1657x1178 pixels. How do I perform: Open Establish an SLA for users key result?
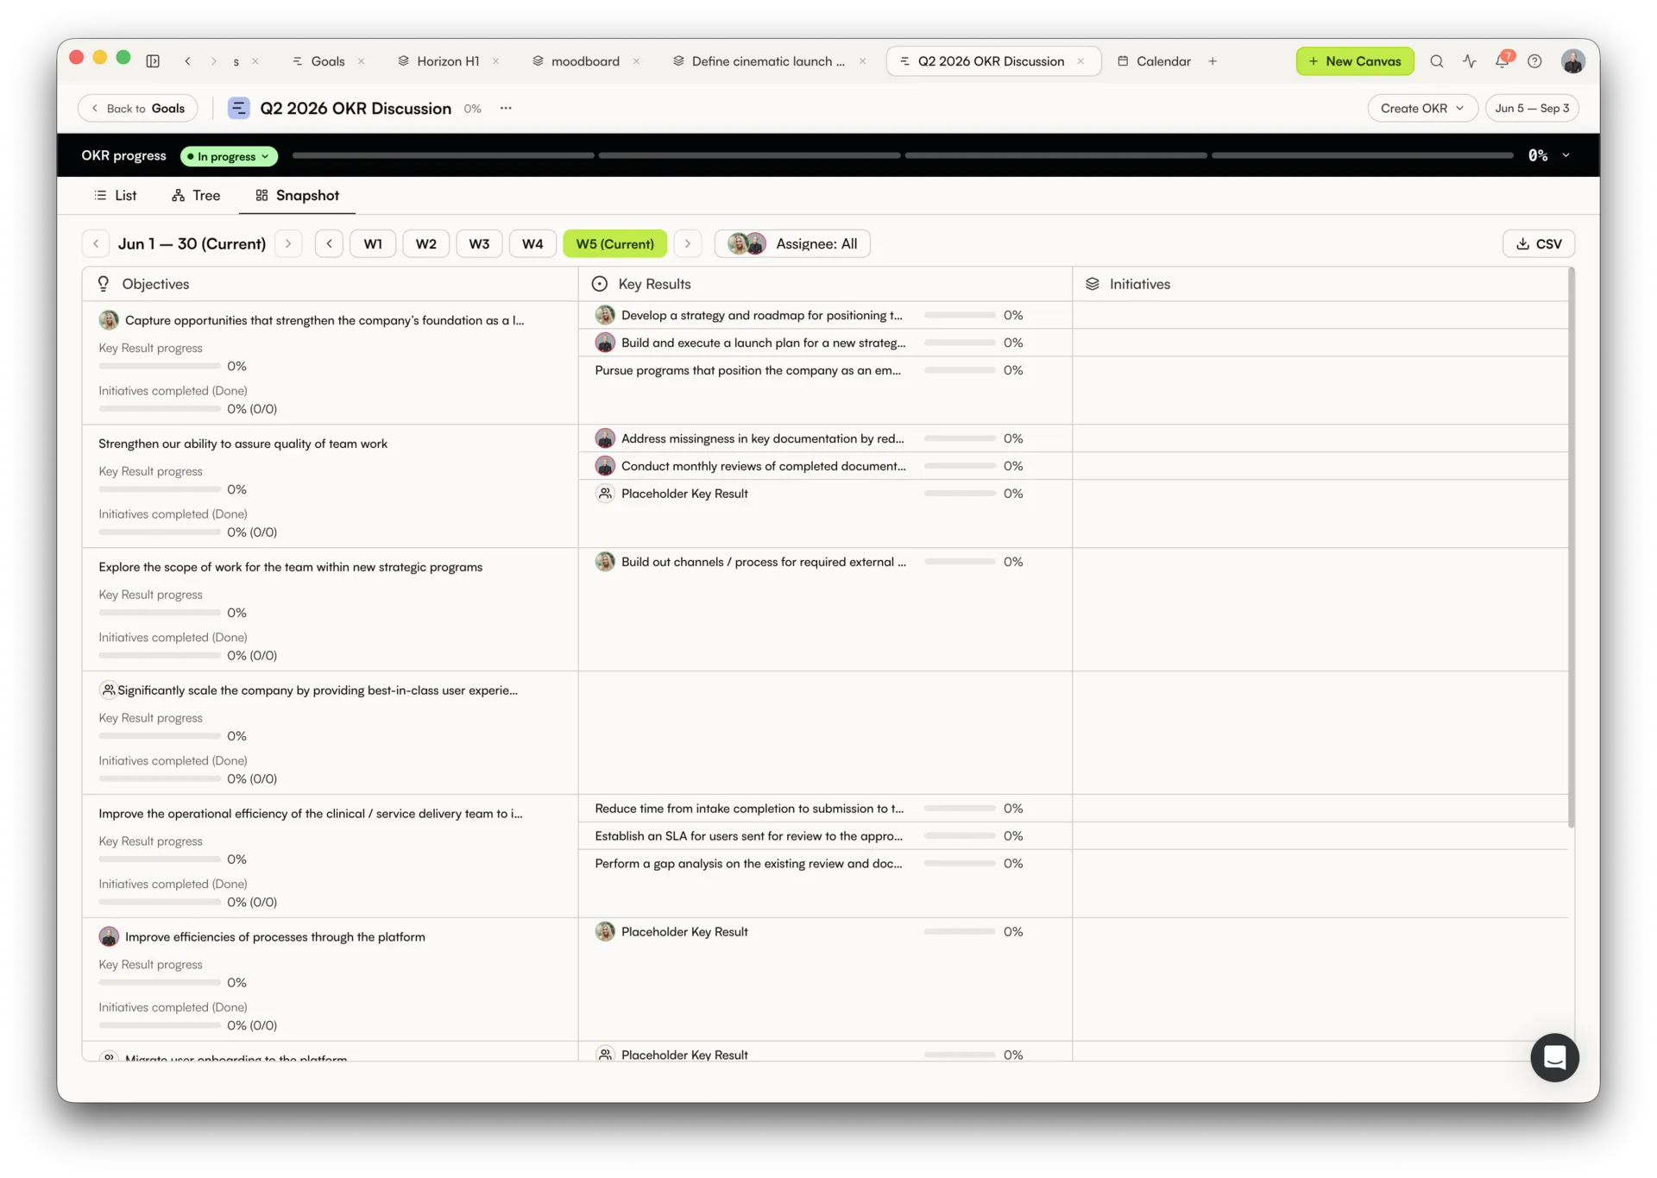point(748,836)
